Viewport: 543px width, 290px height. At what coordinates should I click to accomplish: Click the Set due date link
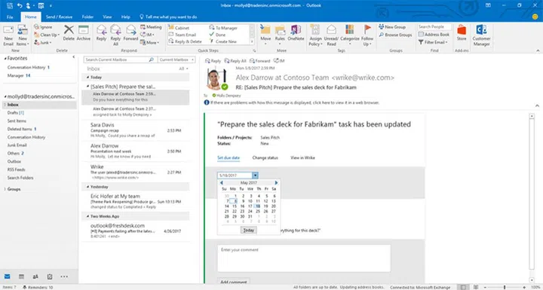click(x=229, y=157)
